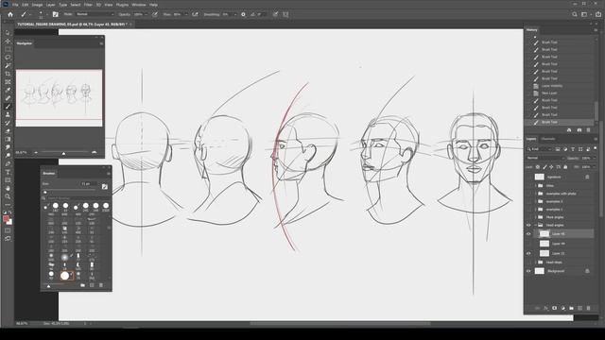Image resolution: width=605 pixels, height=340 pixels.
Task: Click the brush Size slider in Brushes panel
Action: pyautogui.click(x=69, y=191)
